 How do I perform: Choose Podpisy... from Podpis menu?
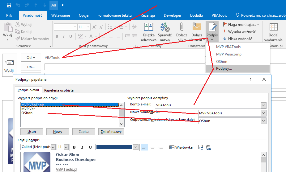pos(238,68)
